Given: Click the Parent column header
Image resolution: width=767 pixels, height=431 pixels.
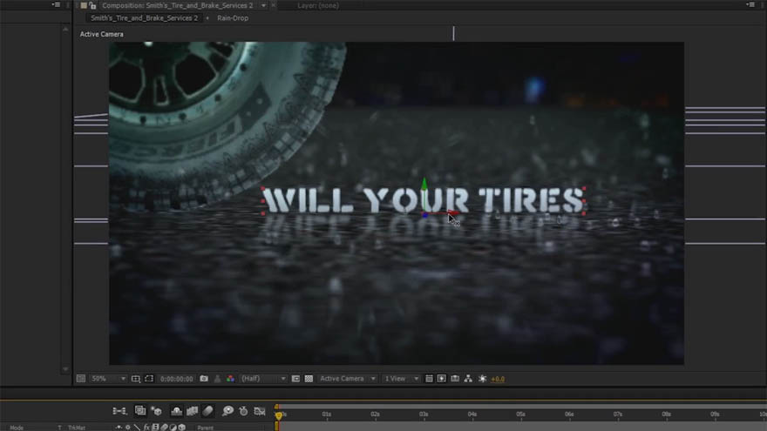Looking at the screenshot, I should pyautogui.click(x=206, y=428).
